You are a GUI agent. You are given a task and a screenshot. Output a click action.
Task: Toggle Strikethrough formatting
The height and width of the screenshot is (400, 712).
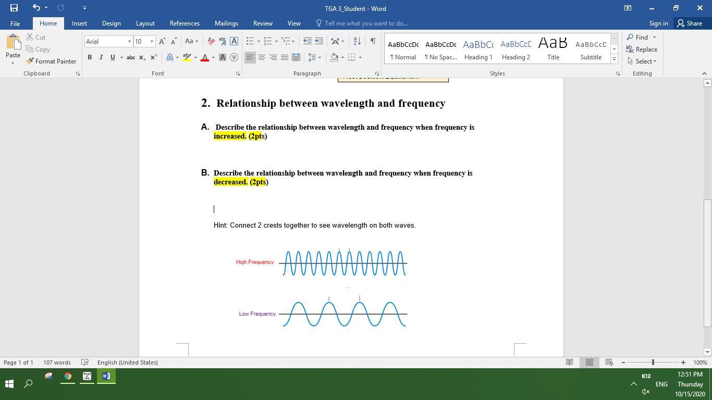click(131, 57)
